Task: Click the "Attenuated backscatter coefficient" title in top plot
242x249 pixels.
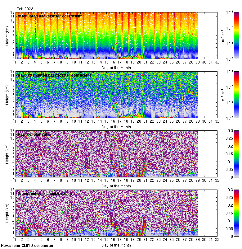Action: (x=50, y=16)
